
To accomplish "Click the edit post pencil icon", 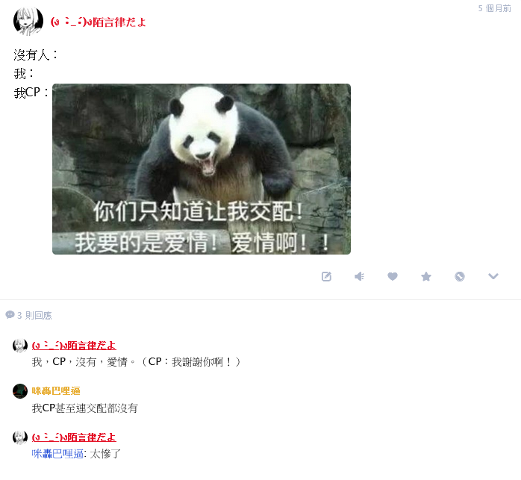I will tap(326, 276).
